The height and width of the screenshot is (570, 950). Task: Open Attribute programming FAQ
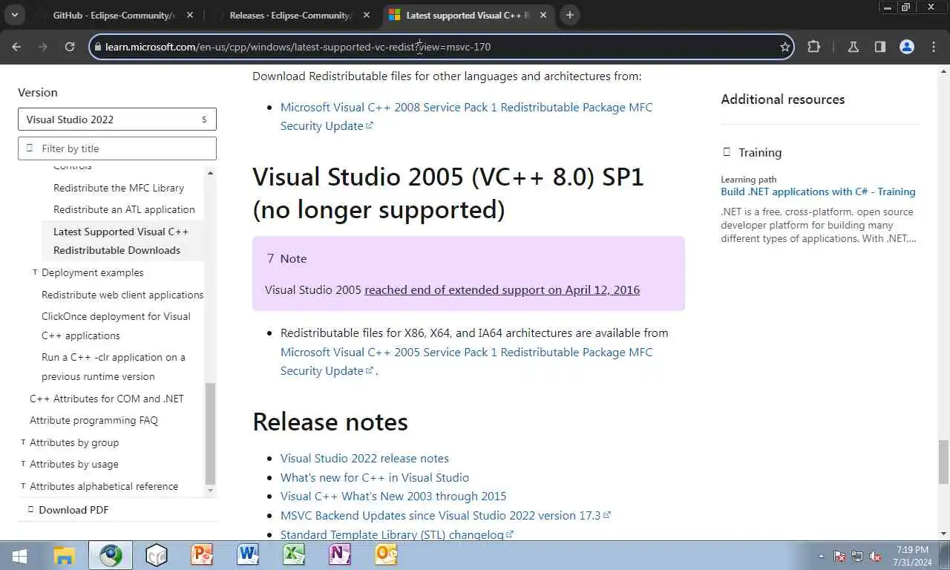point(94,420)
